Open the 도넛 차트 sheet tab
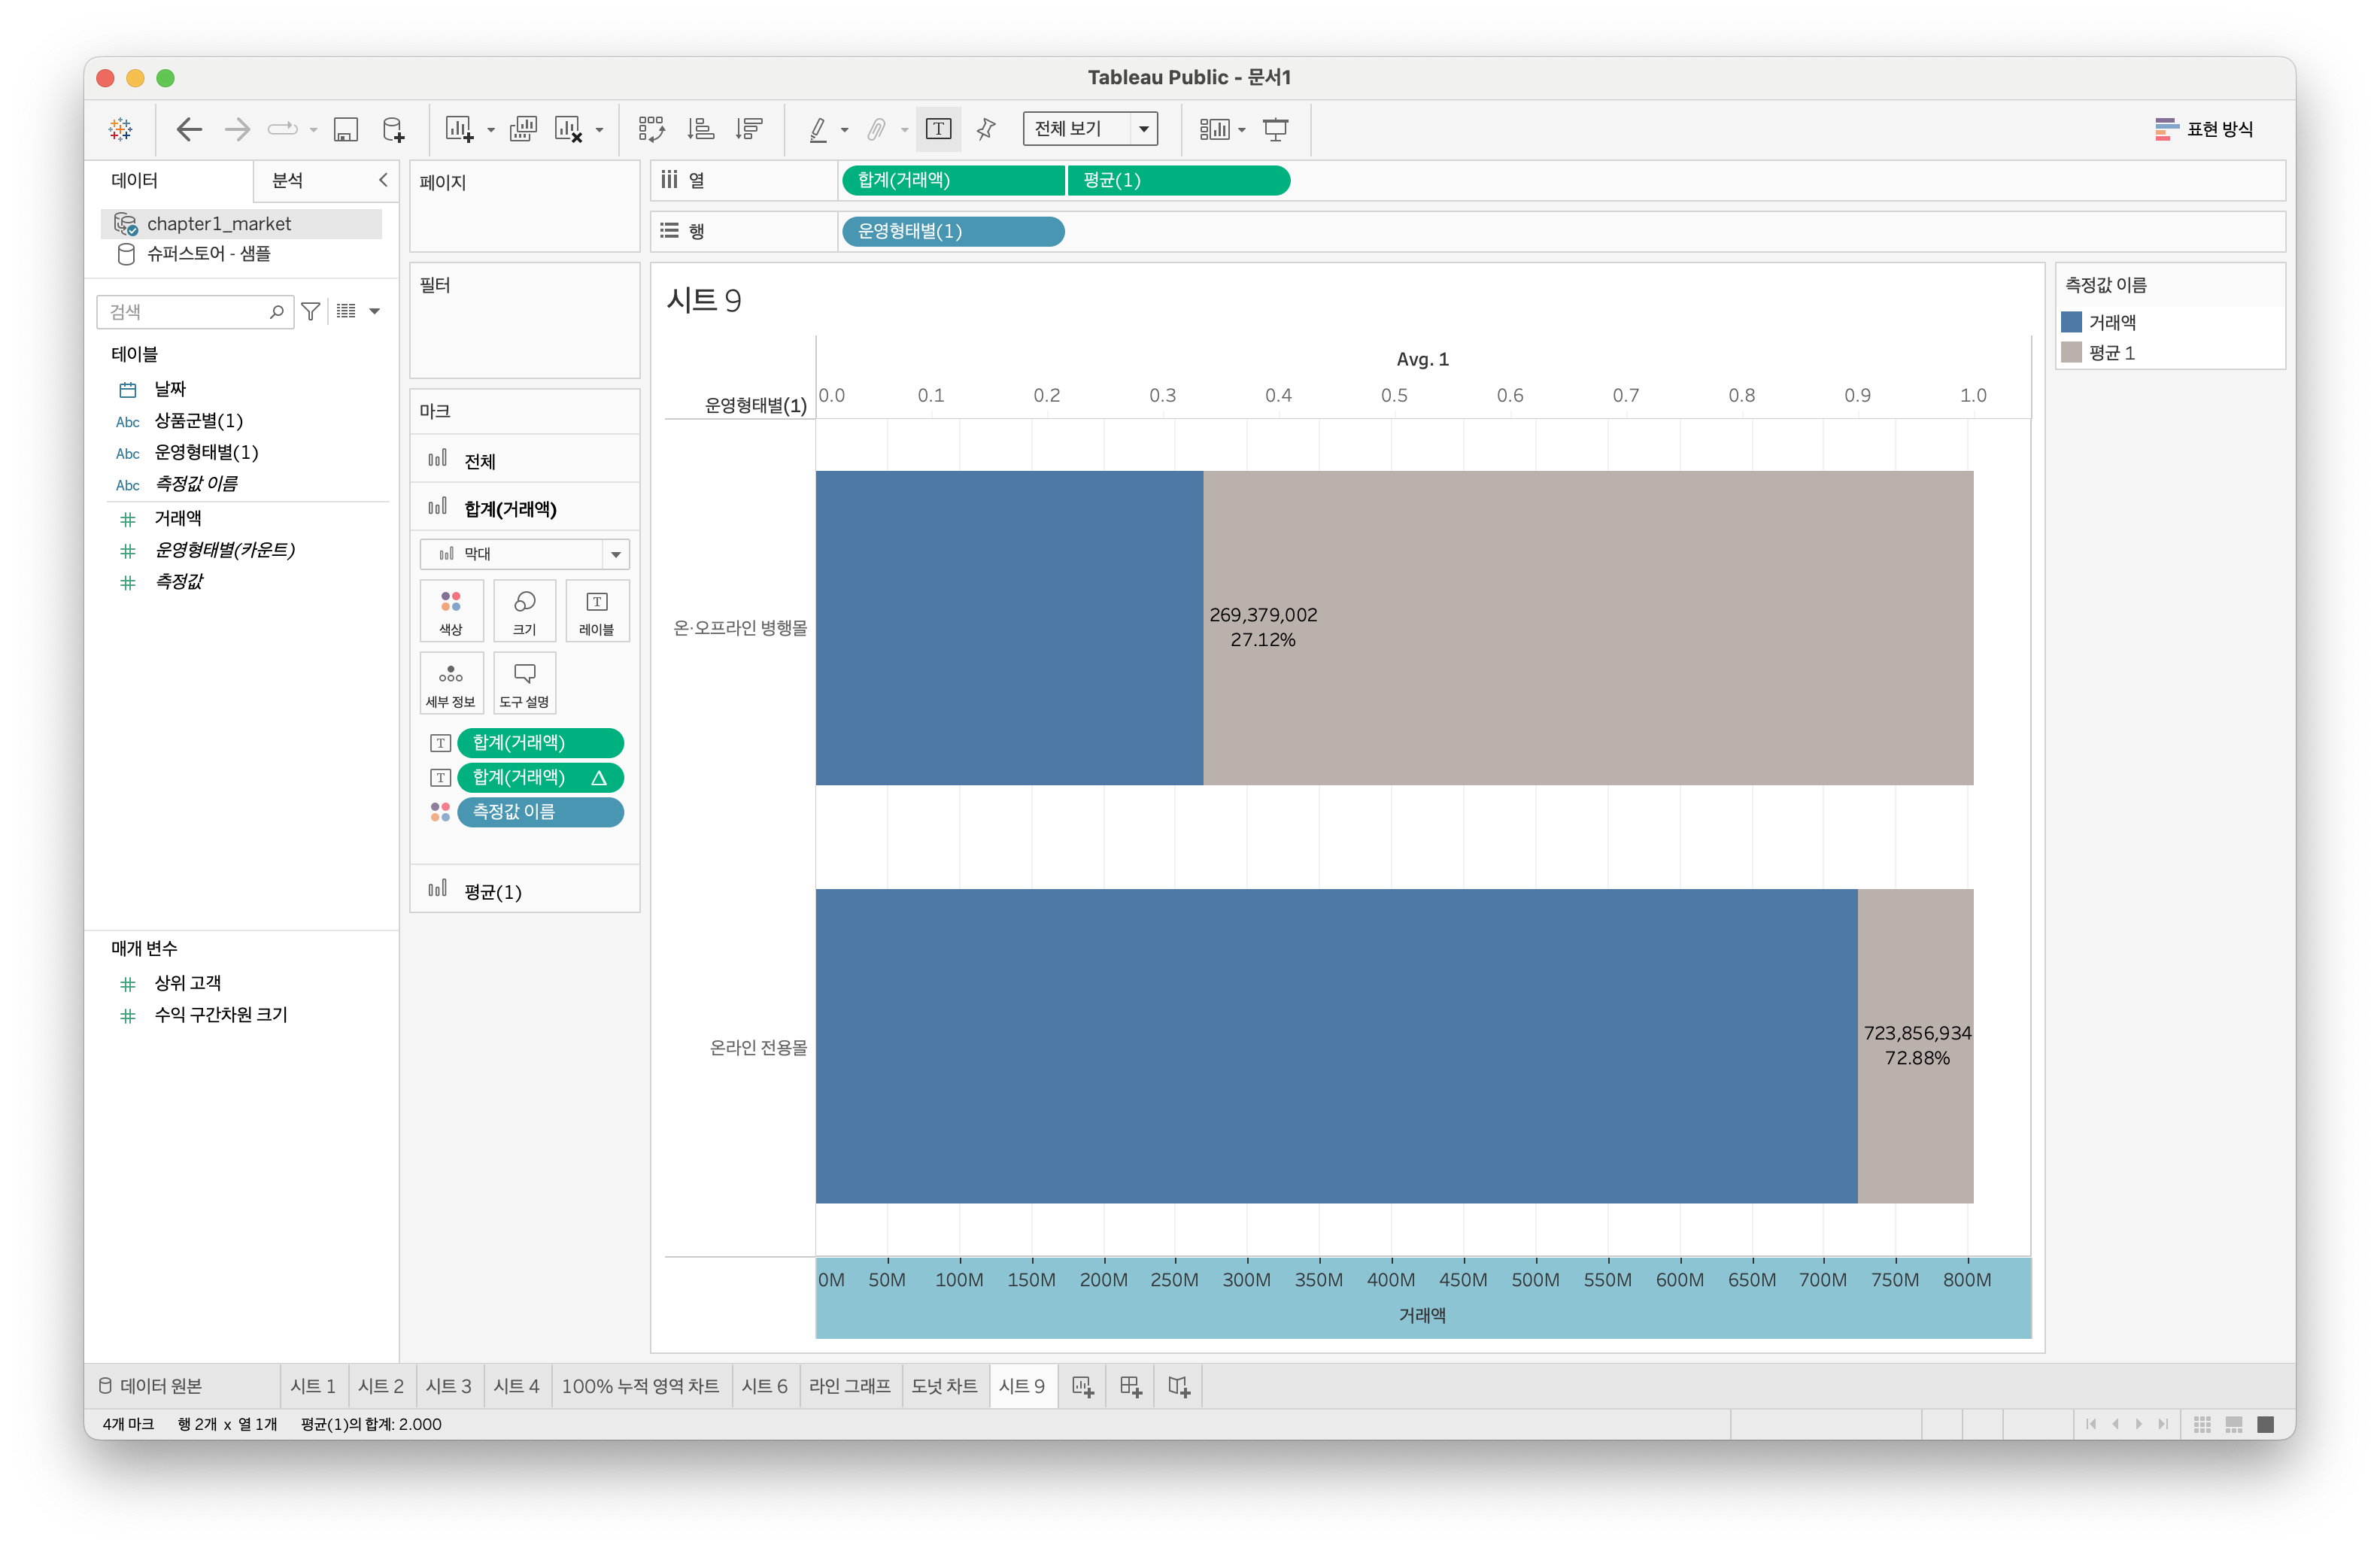 pos(943,1386)
